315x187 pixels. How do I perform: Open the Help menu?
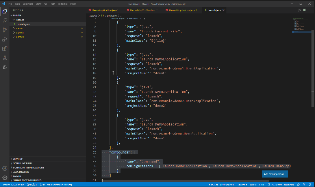[73, 4]
